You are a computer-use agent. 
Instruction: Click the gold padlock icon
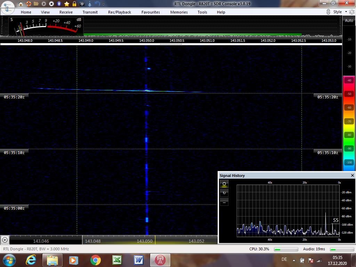coord(74,3)
